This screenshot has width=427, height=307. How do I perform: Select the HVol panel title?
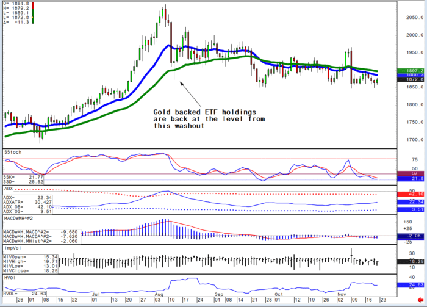[10, 276]
